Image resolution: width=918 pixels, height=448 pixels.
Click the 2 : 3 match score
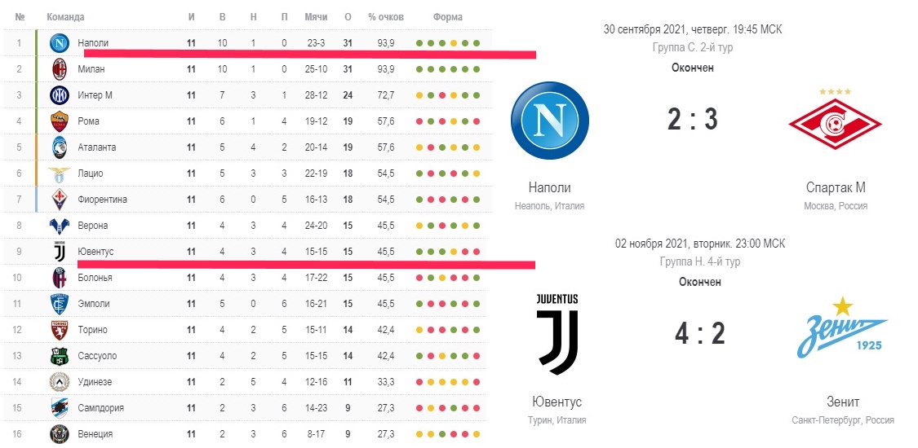coord(693,120)
